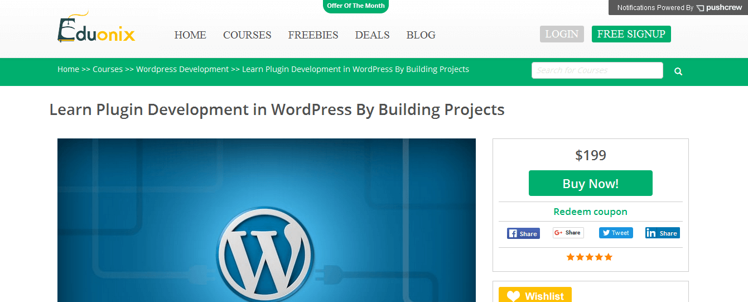748x302 pixels.
Task: Click the Buy Now! button
Action: [590, 183]
